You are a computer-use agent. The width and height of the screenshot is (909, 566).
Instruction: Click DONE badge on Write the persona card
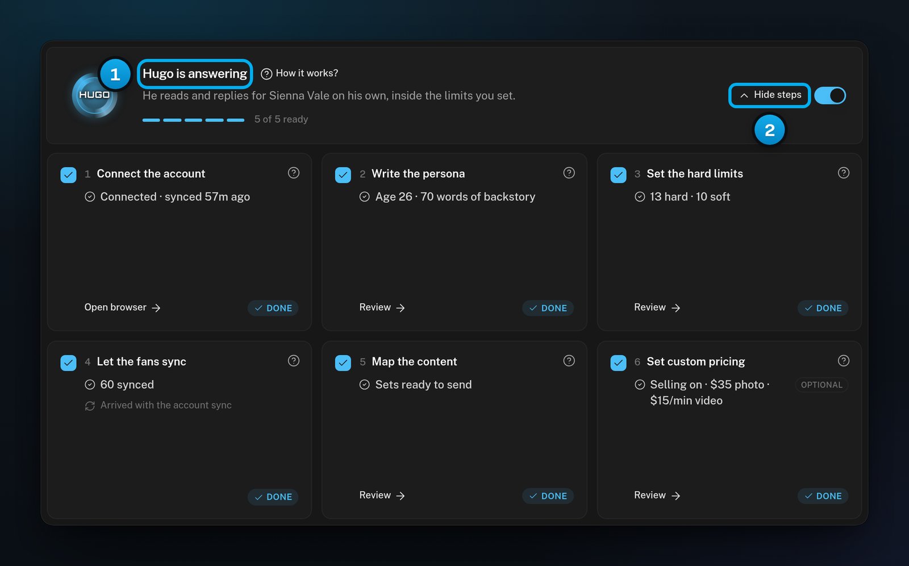[548, 308]
